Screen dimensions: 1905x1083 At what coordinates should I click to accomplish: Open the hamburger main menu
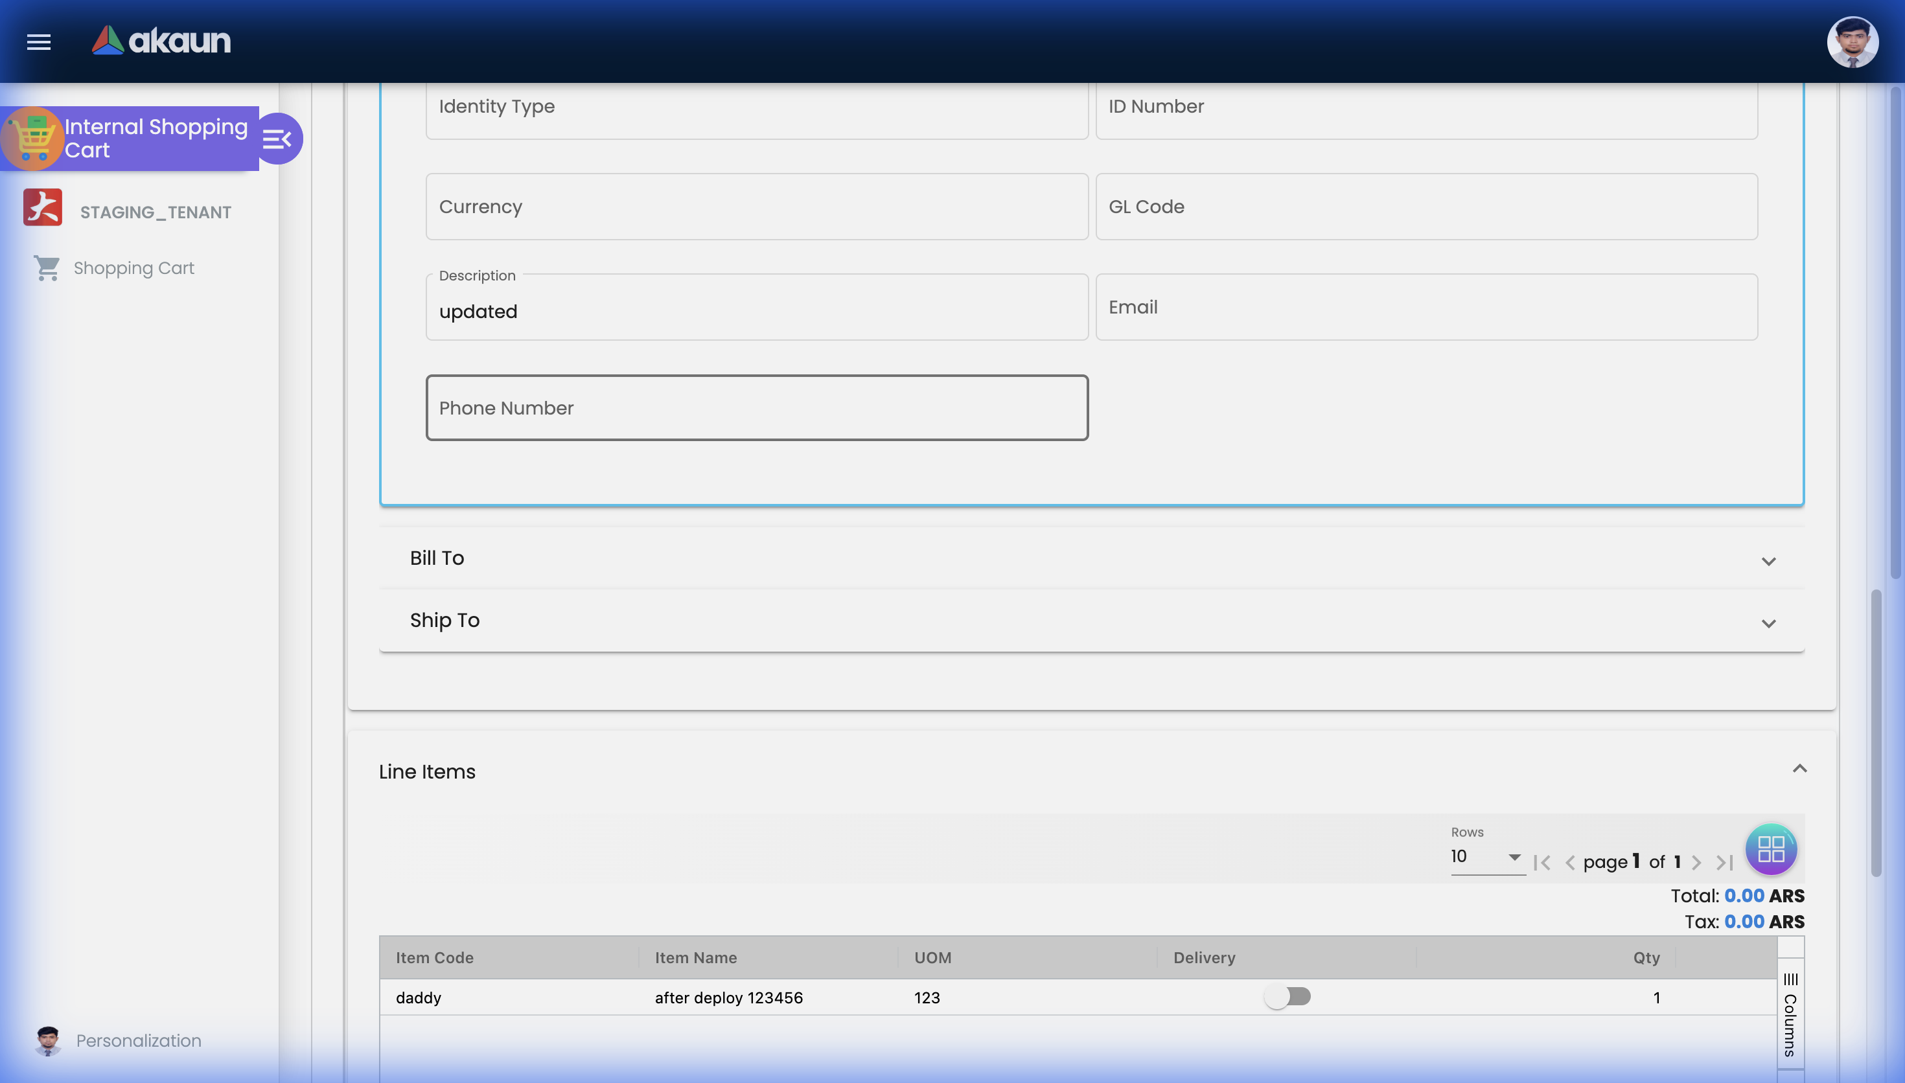pos(39,41)
